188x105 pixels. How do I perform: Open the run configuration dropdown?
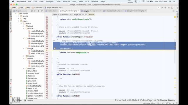(159, 8)
